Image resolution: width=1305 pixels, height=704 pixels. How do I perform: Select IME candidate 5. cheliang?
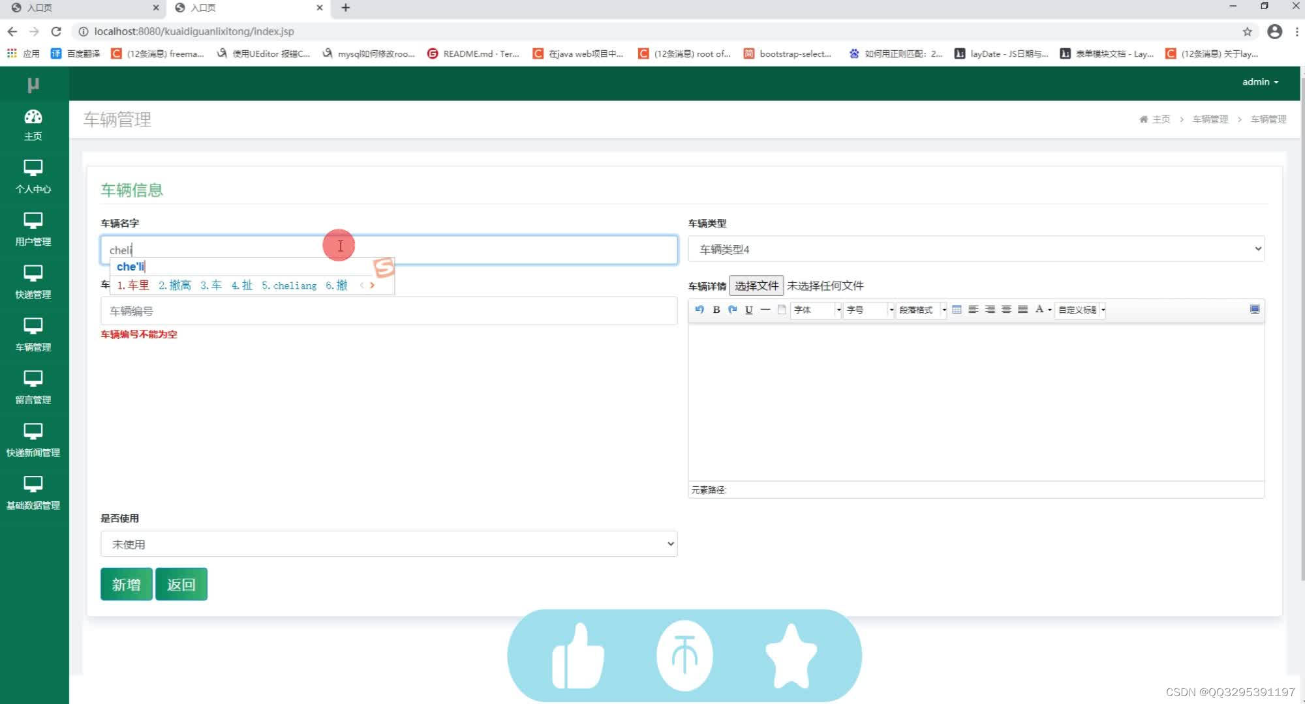point(289,286)
